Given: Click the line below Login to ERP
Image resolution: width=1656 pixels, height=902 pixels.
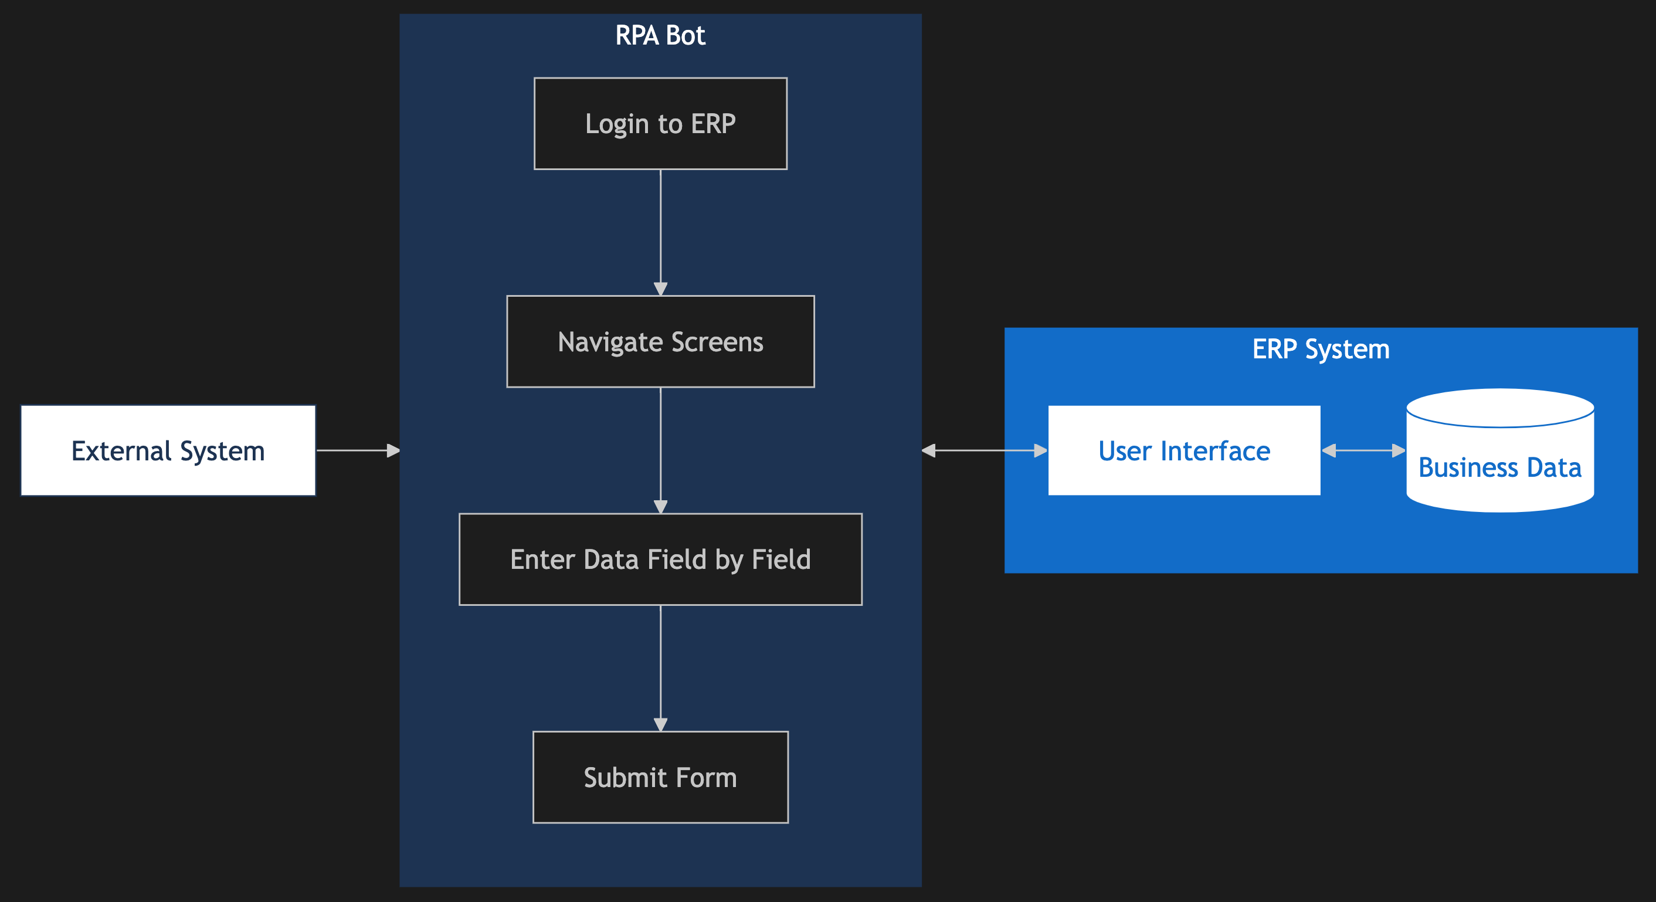Looking at the screenshot, I should point(660,225).
